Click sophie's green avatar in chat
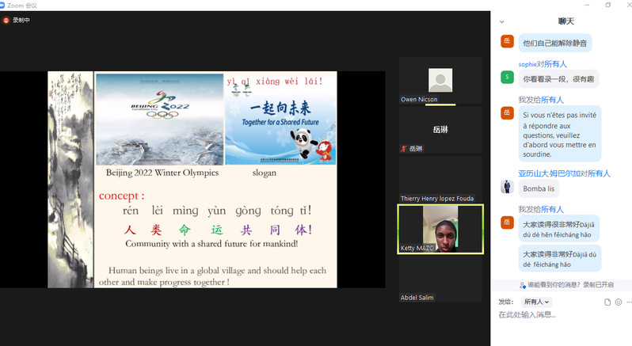 click(x=507, y=77)
